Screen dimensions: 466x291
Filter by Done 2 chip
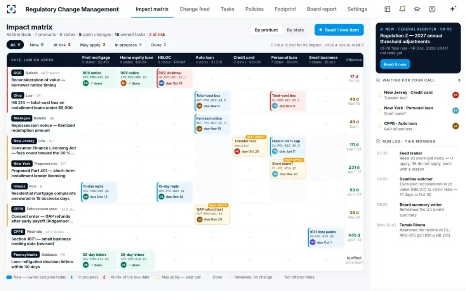pyautogui.click(x=158, y=45)
